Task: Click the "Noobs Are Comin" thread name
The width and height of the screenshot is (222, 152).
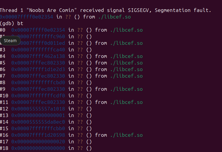Action: [52, 10]
